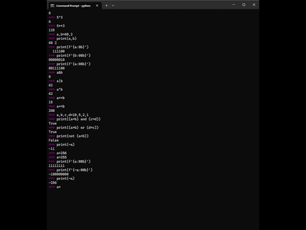Close the terminal window
The image size is (306, 230).
pyautogui.click(x=254, y=5)
